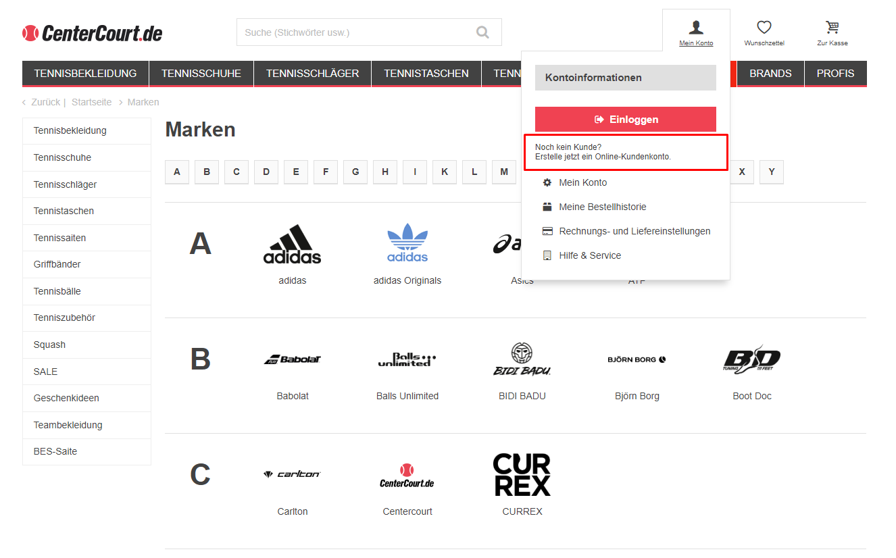Jump to letter X brands
This screenshot has height=558, width=896.
click(x=742, y=172)
